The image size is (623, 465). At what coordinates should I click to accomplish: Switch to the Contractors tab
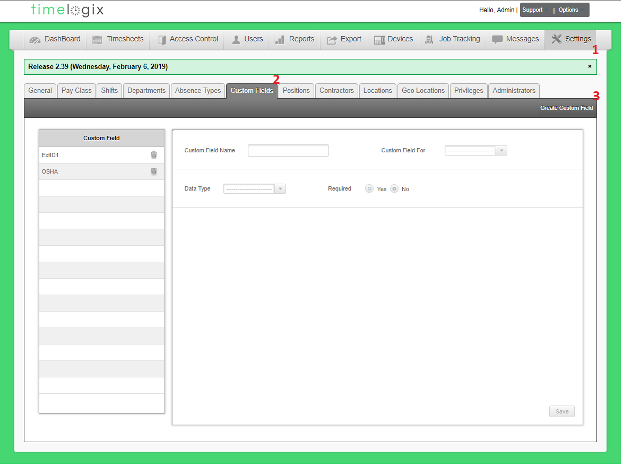tap(336, 91)
